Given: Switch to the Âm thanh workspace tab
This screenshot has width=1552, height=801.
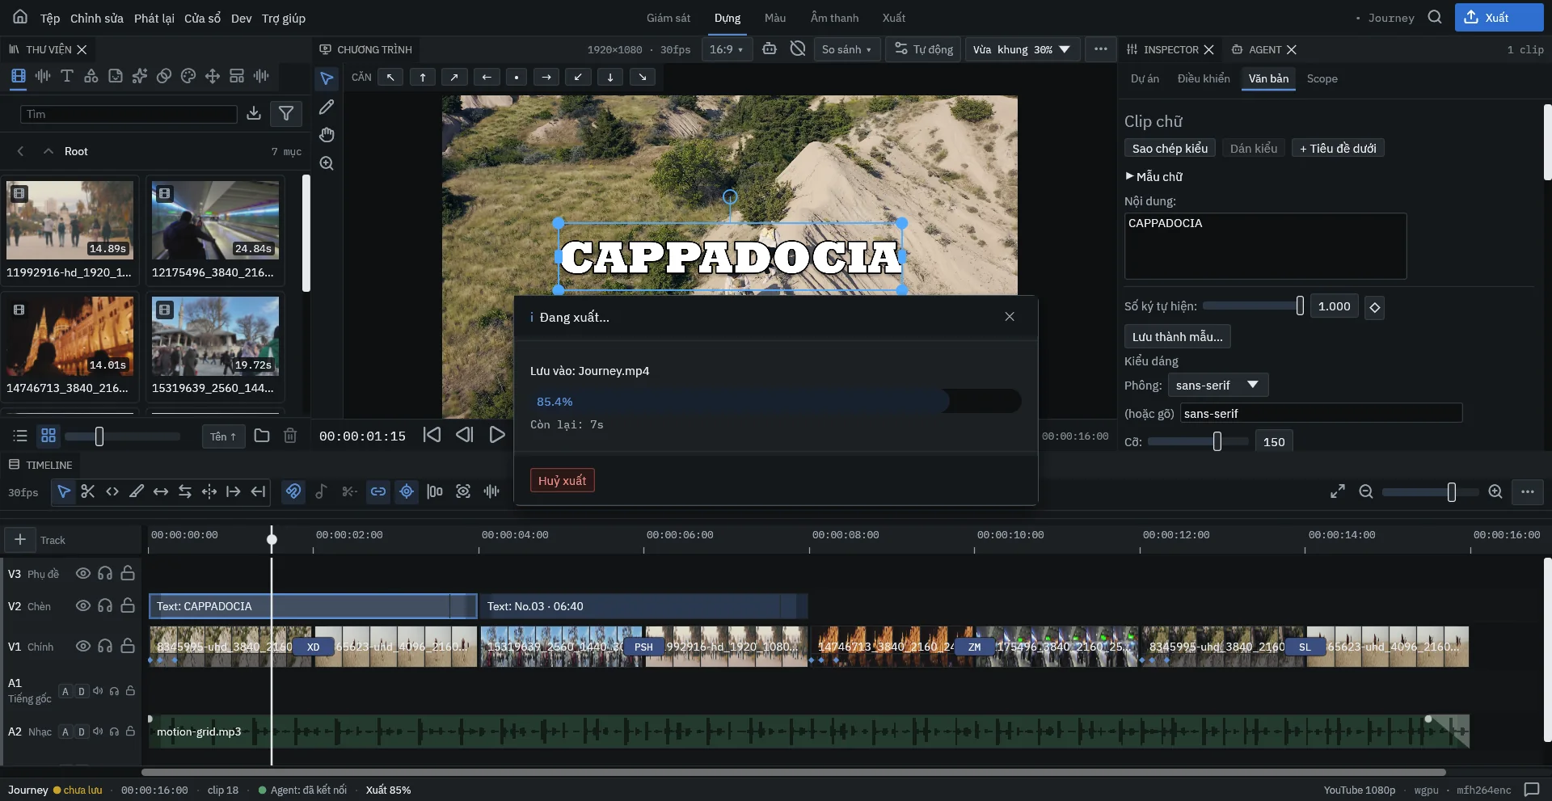Looking at the screenshot, I should 835,18.
